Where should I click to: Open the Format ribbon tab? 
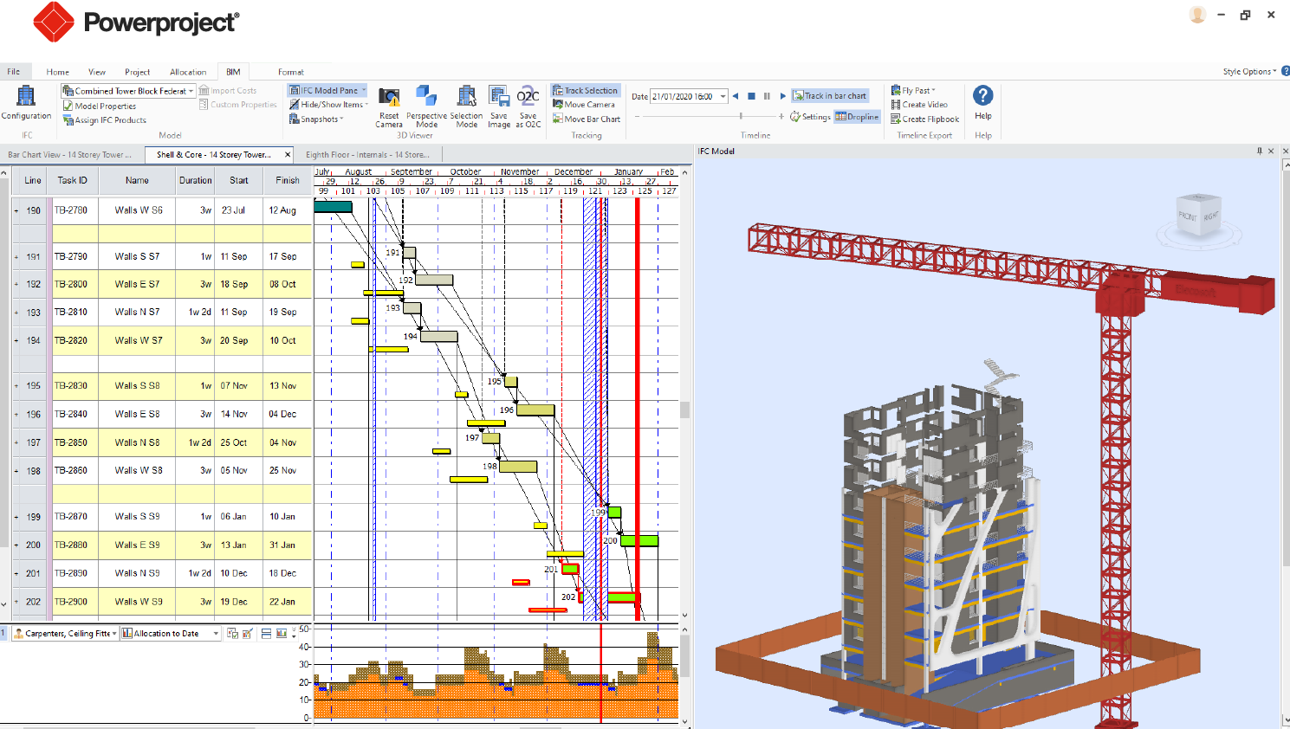[292, 72]
